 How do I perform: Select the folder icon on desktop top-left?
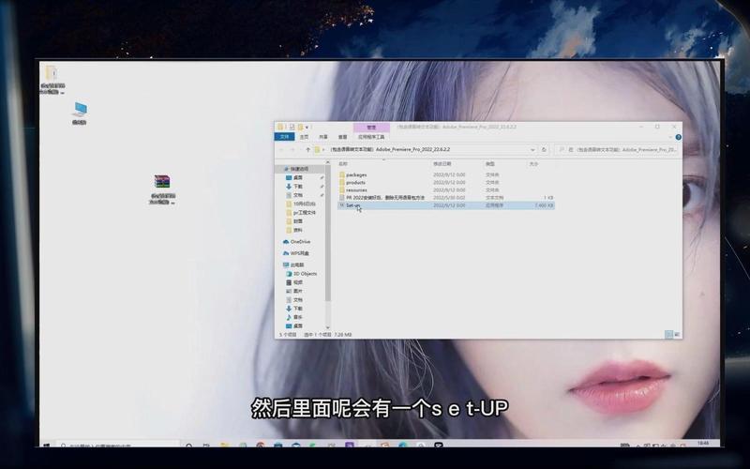click(52, 80)
